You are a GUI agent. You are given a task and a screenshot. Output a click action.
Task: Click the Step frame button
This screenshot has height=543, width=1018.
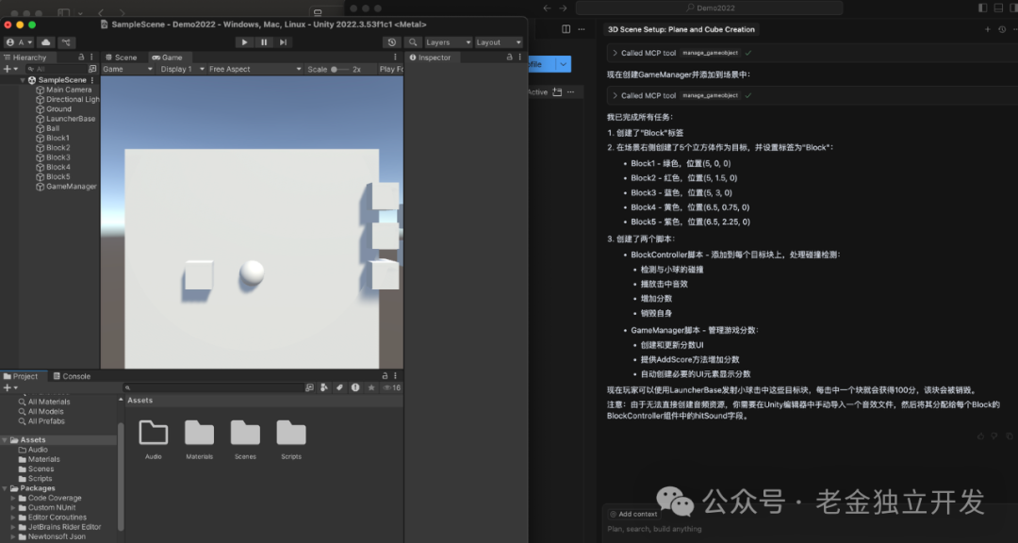click(283, 42)
